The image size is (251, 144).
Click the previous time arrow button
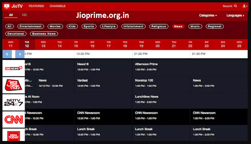point(7,54)
